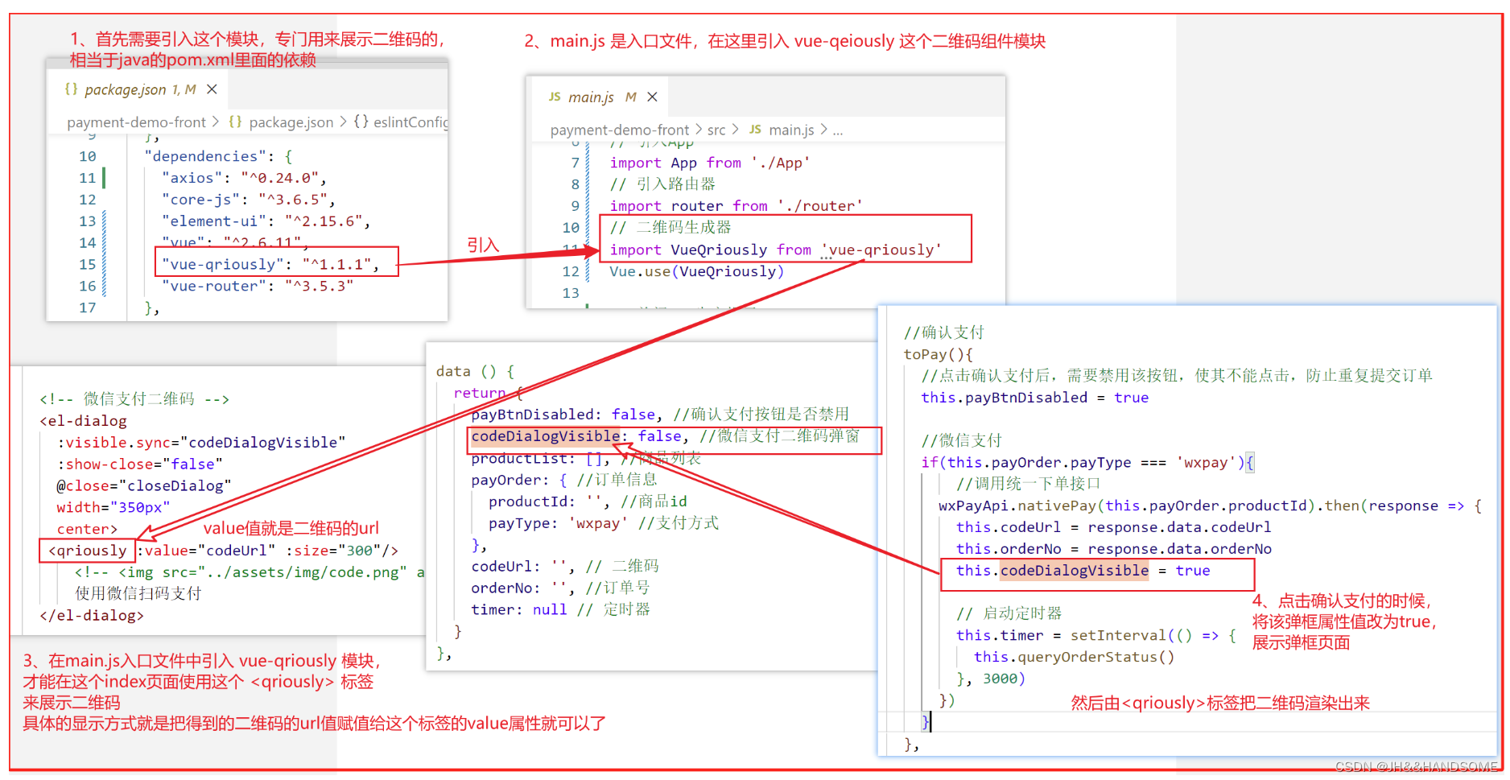Click the "core-js": "^3.6.5" line
This screenshot has width=1510, height=780.
pyautogui.click(x=248, y=200)
